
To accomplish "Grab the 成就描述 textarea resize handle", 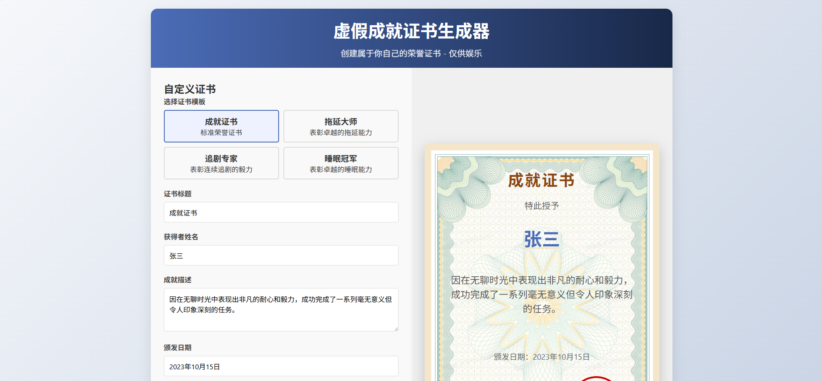I will point(396,328).
